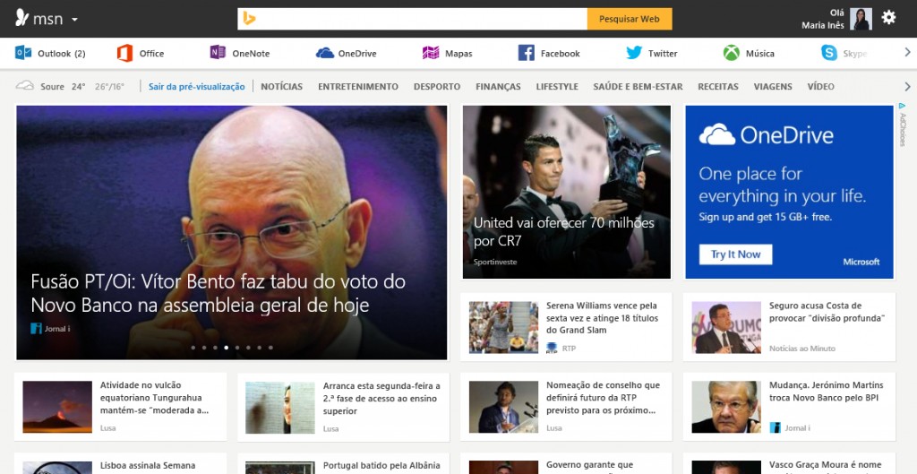
Task: Click the MSN butterfly logo
Action: pos(21,18)
